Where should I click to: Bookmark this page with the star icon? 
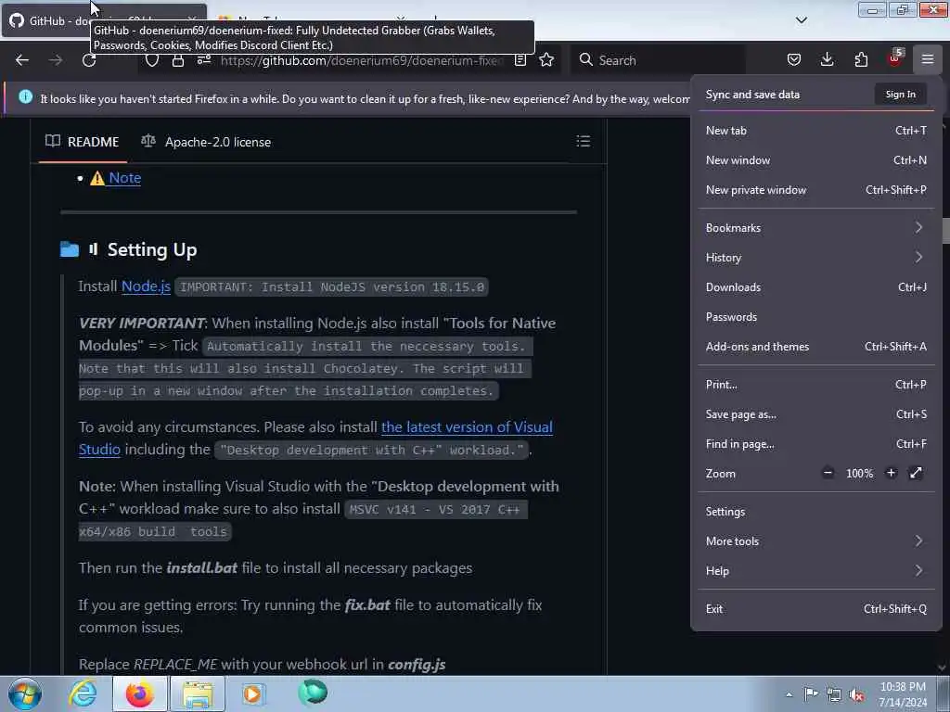pos(546,60)
